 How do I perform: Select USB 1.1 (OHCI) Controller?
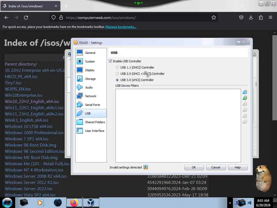(117, 67)
